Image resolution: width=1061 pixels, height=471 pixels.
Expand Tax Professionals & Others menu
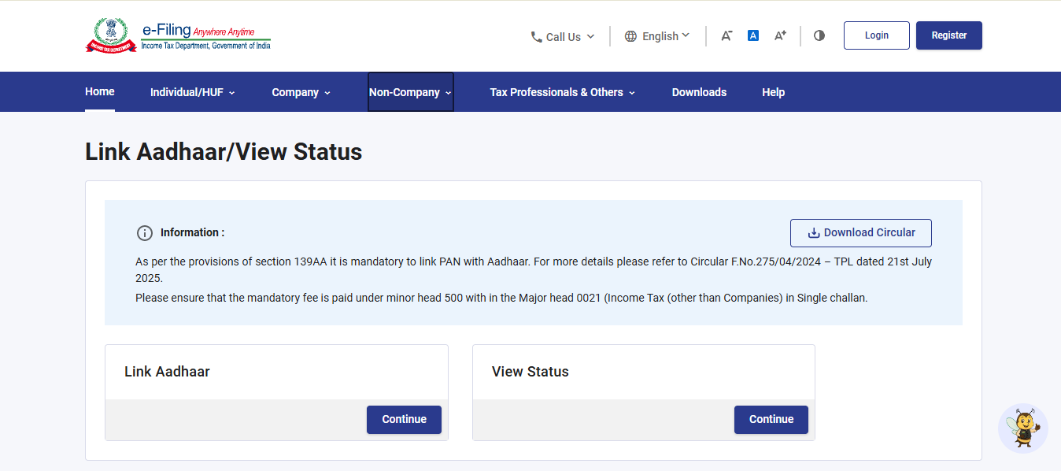pos(563,92)
